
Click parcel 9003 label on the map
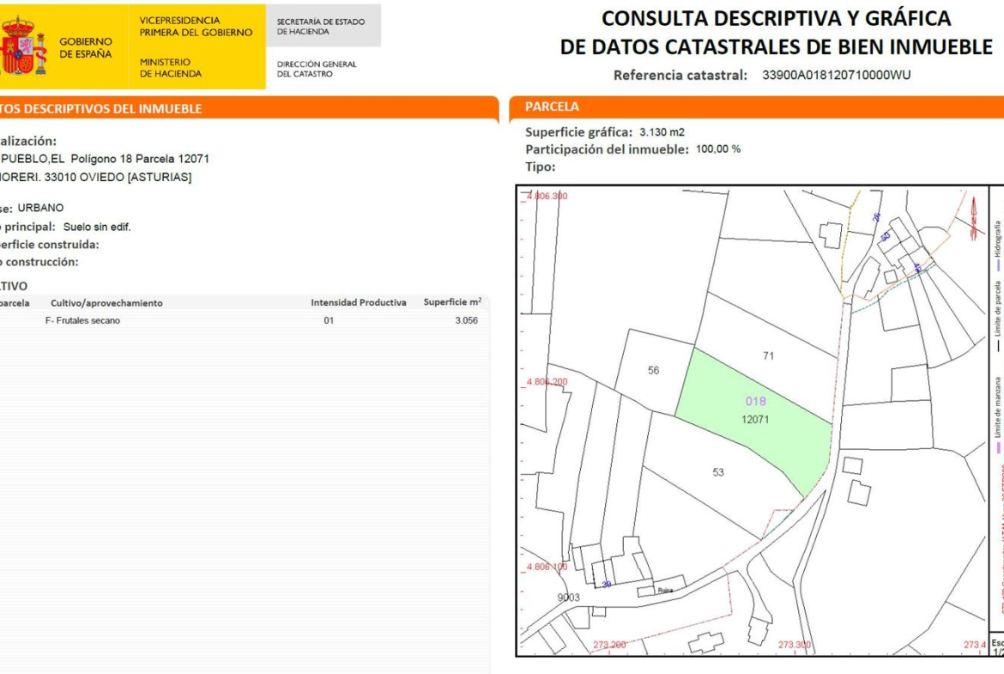point(568,598)
